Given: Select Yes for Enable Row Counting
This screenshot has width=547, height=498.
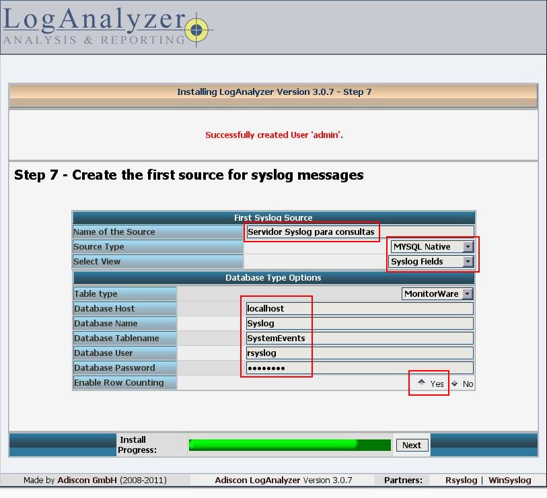Looking at the screenshot, I should (422, 383).
